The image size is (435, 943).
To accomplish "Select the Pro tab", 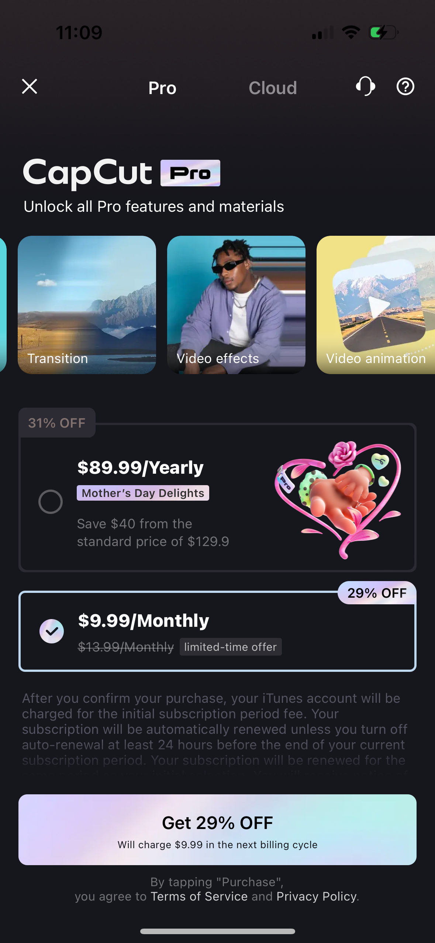I will pyautogui.click(x=162, y=88).
